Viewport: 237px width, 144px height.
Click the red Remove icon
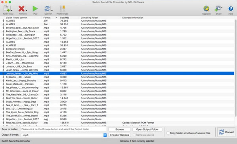coord(21,9)
